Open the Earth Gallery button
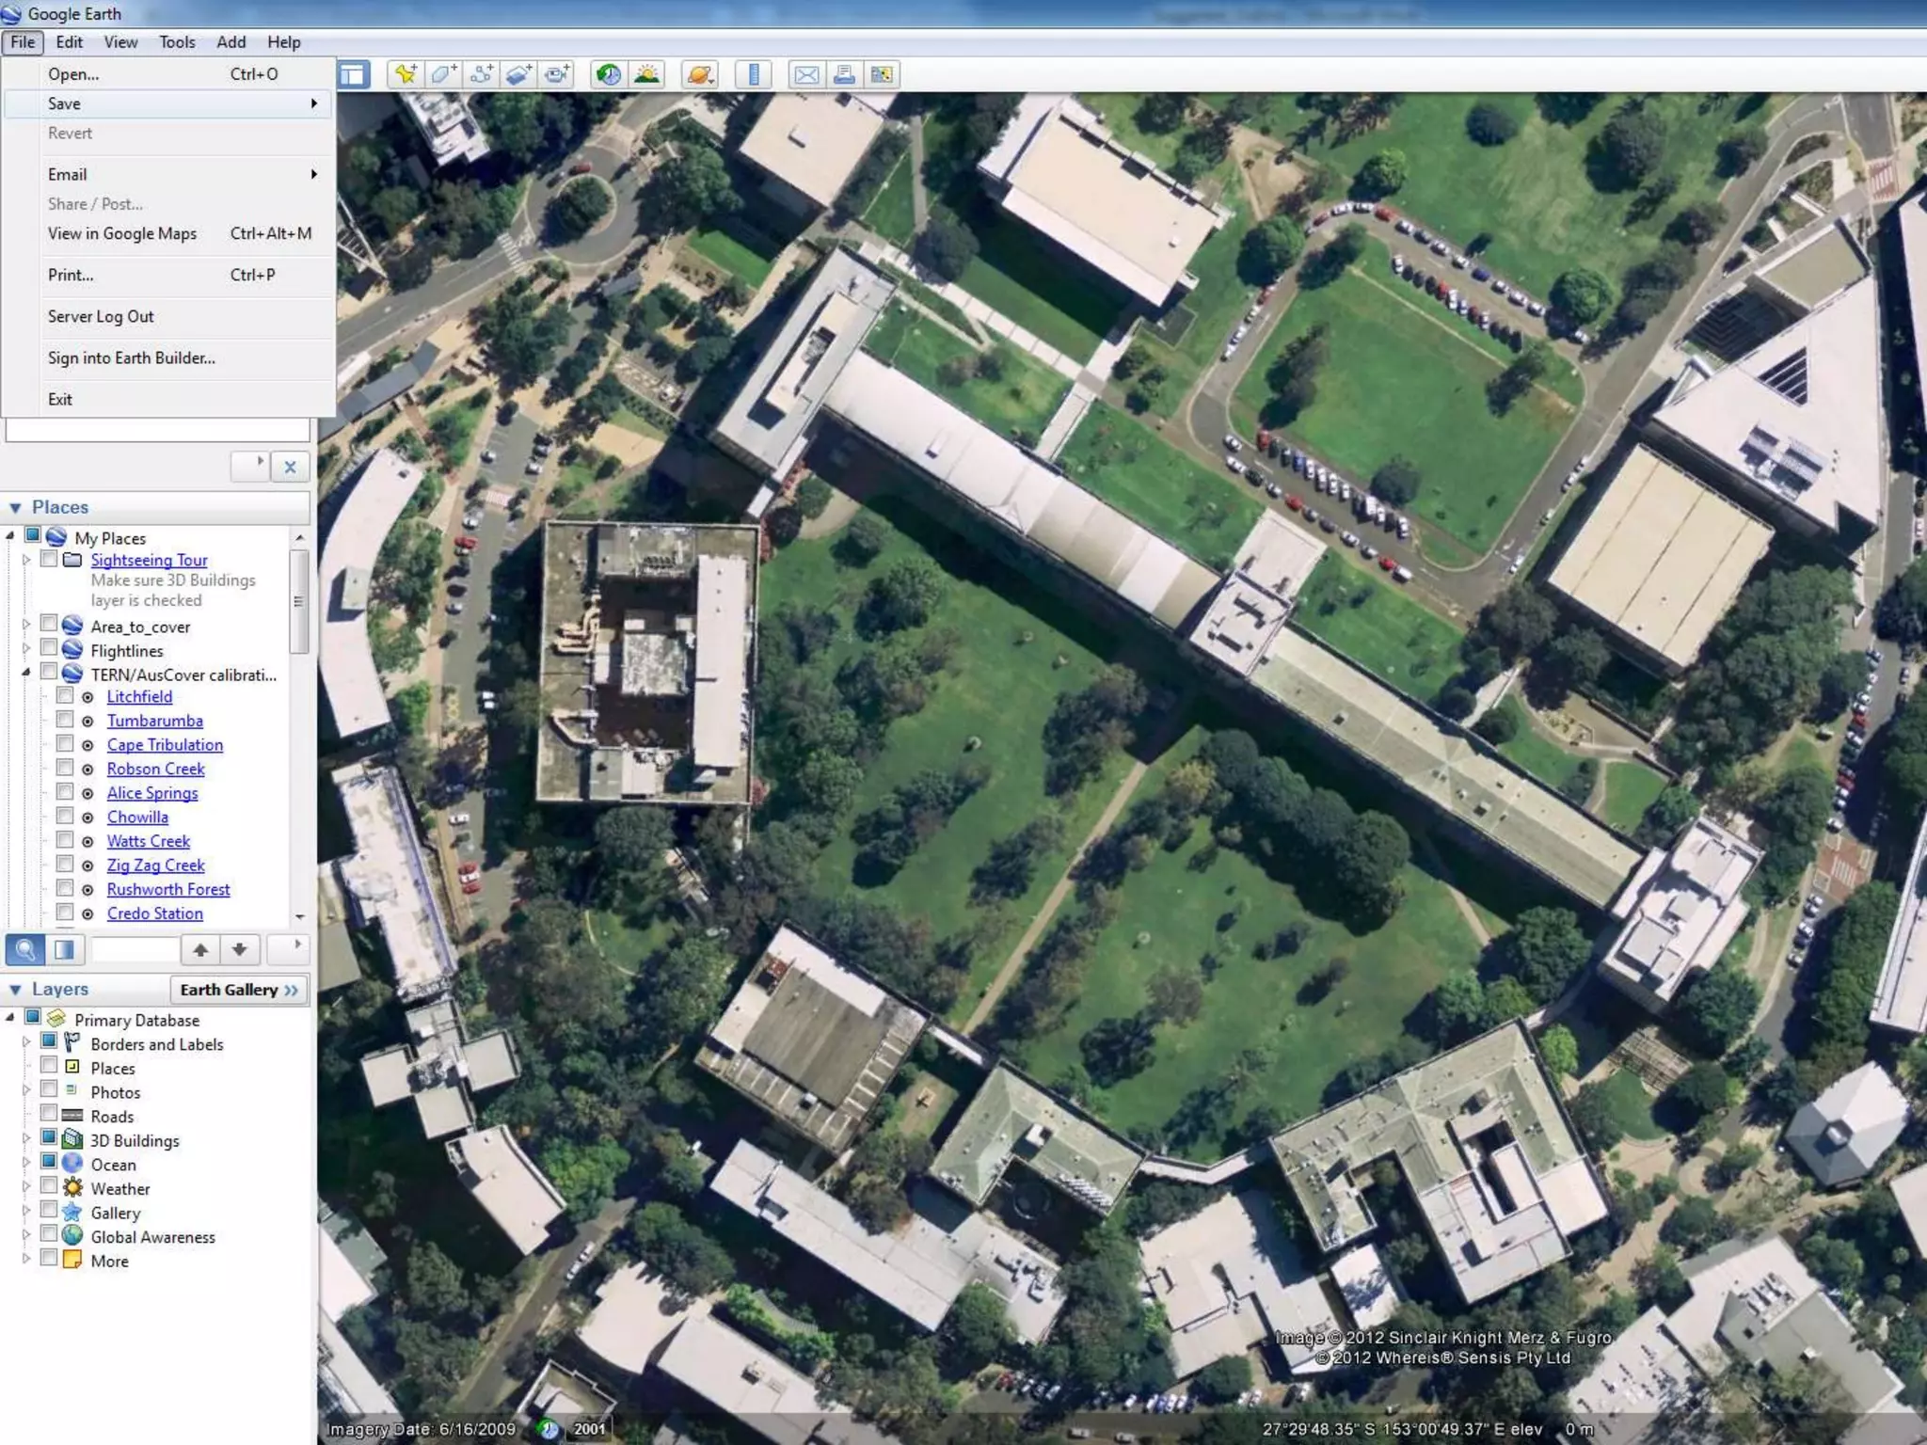1927x1445 pixels. click(x=239, y=990)
